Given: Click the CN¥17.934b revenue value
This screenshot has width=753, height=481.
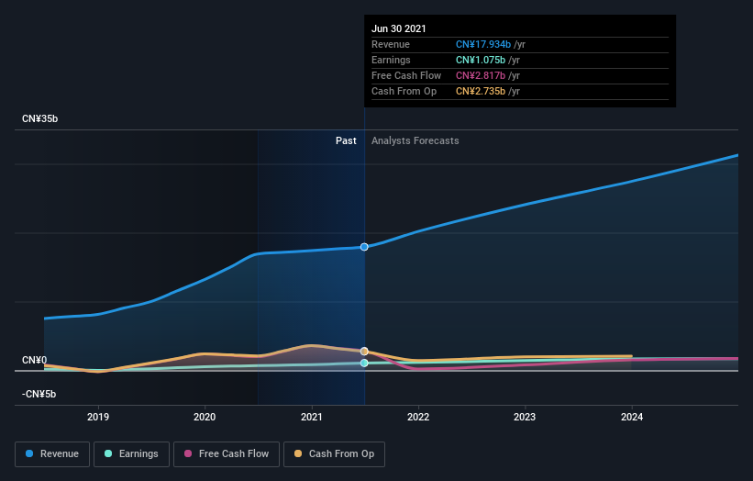Looking at the screenshot, I should point(483,44).
